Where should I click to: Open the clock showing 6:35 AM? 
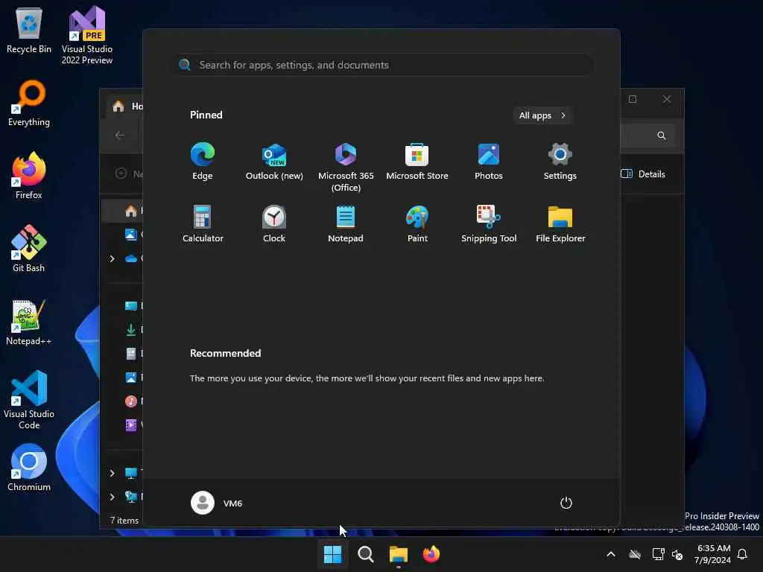point(713,554)
